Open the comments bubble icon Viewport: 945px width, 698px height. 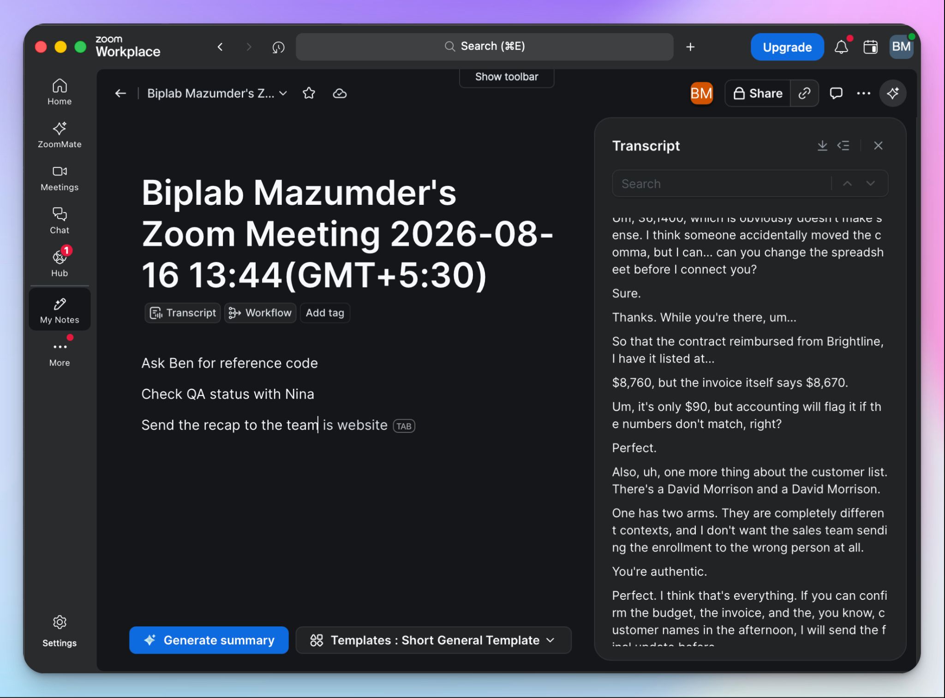tap(836, 93)
